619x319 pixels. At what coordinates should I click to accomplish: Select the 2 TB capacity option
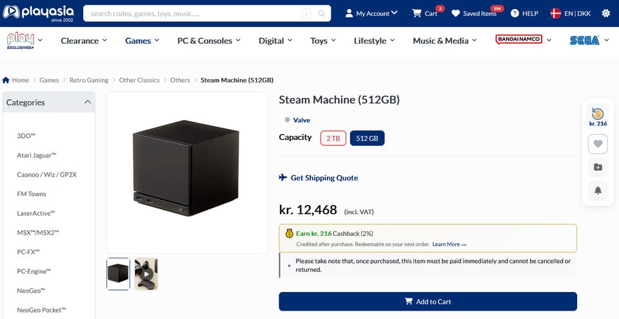333,138
